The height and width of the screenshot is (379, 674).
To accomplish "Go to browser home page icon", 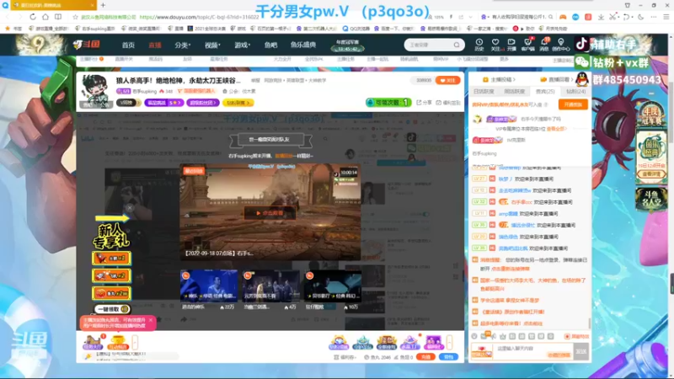I will (45, 17).
